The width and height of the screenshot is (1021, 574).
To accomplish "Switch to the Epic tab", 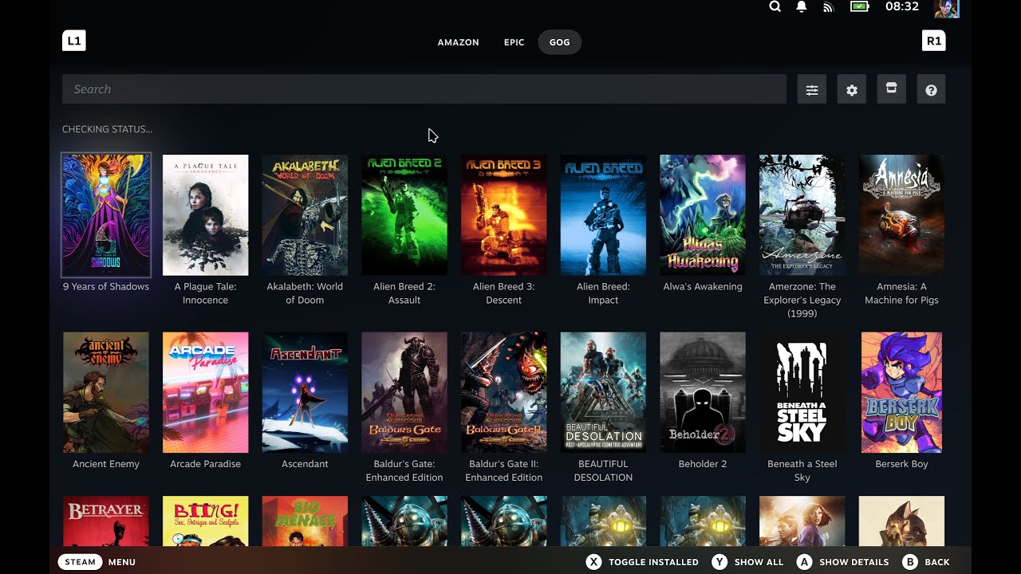I will pos(514,42).
